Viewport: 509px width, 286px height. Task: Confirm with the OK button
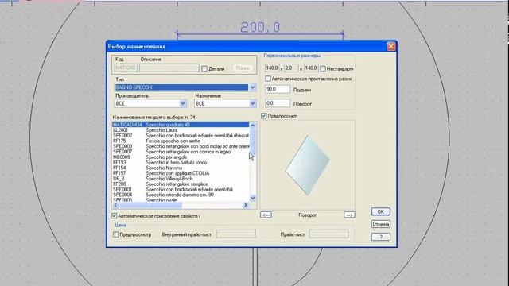(x=381, y=212)
